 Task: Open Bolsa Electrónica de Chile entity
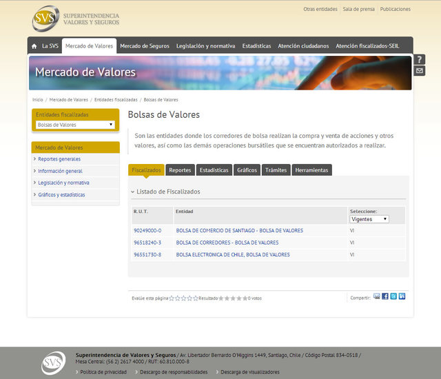tap(233, 255)
